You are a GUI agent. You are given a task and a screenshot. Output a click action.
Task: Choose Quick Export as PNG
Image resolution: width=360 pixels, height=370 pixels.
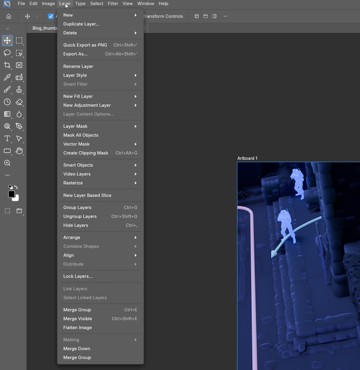[100, 45]
